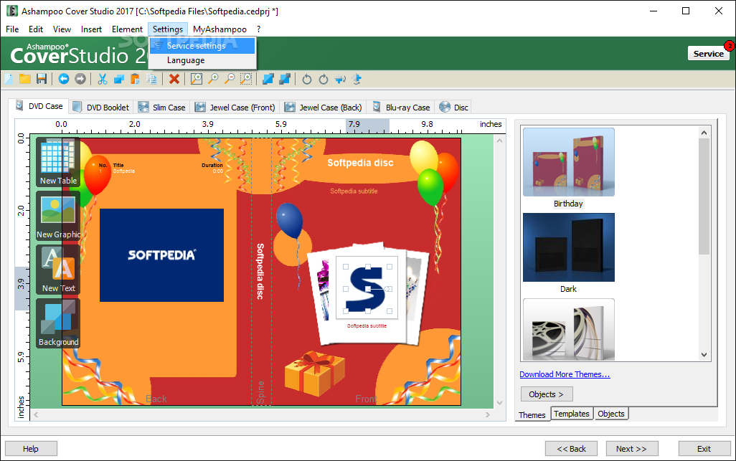Open the Edit menu
Viewport: 736px width, 461px height.
pos(36,29)
